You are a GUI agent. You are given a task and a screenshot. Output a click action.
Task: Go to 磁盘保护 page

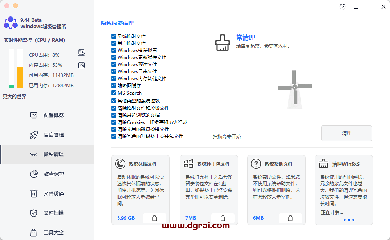[47, 174]
